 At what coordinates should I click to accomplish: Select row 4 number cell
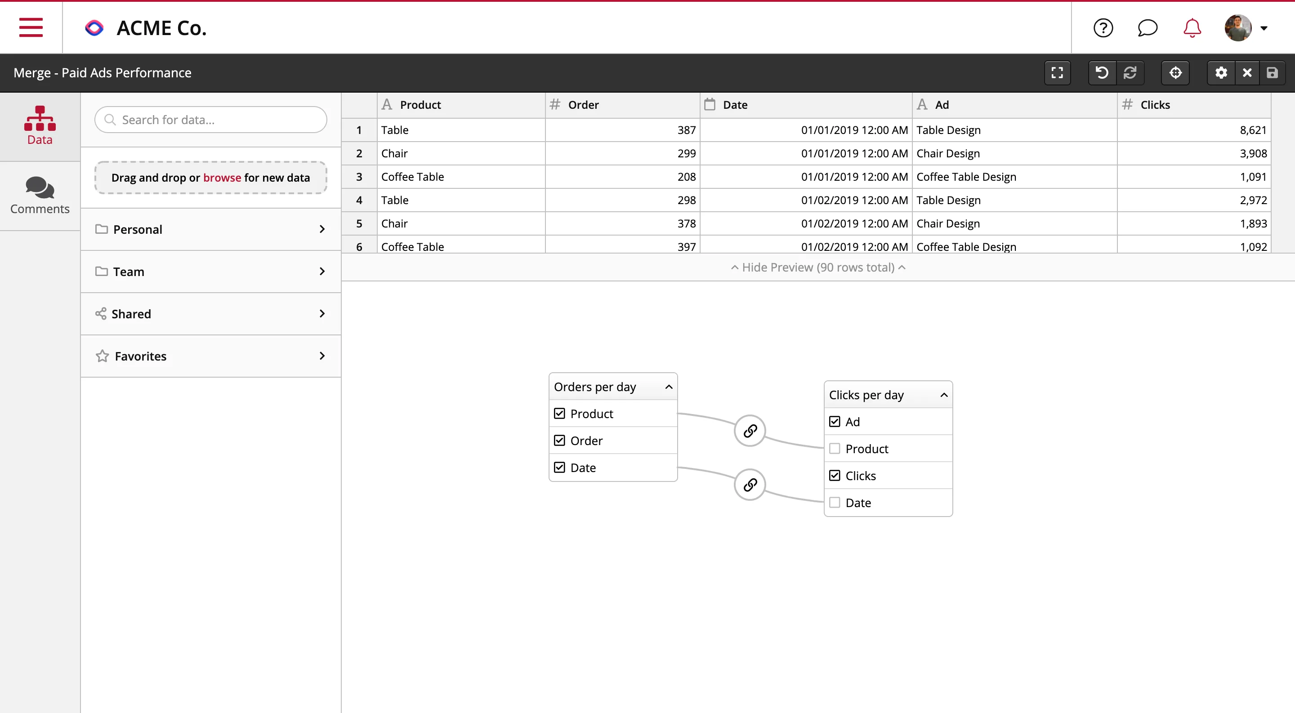click(359, 200)
